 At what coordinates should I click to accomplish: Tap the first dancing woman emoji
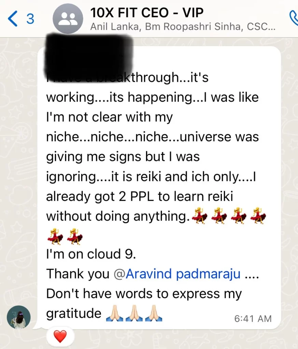(x=200, y=215)
